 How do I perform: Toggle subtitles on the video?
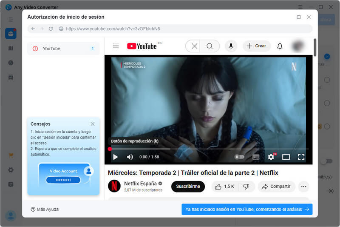click(x=256, y=157)
